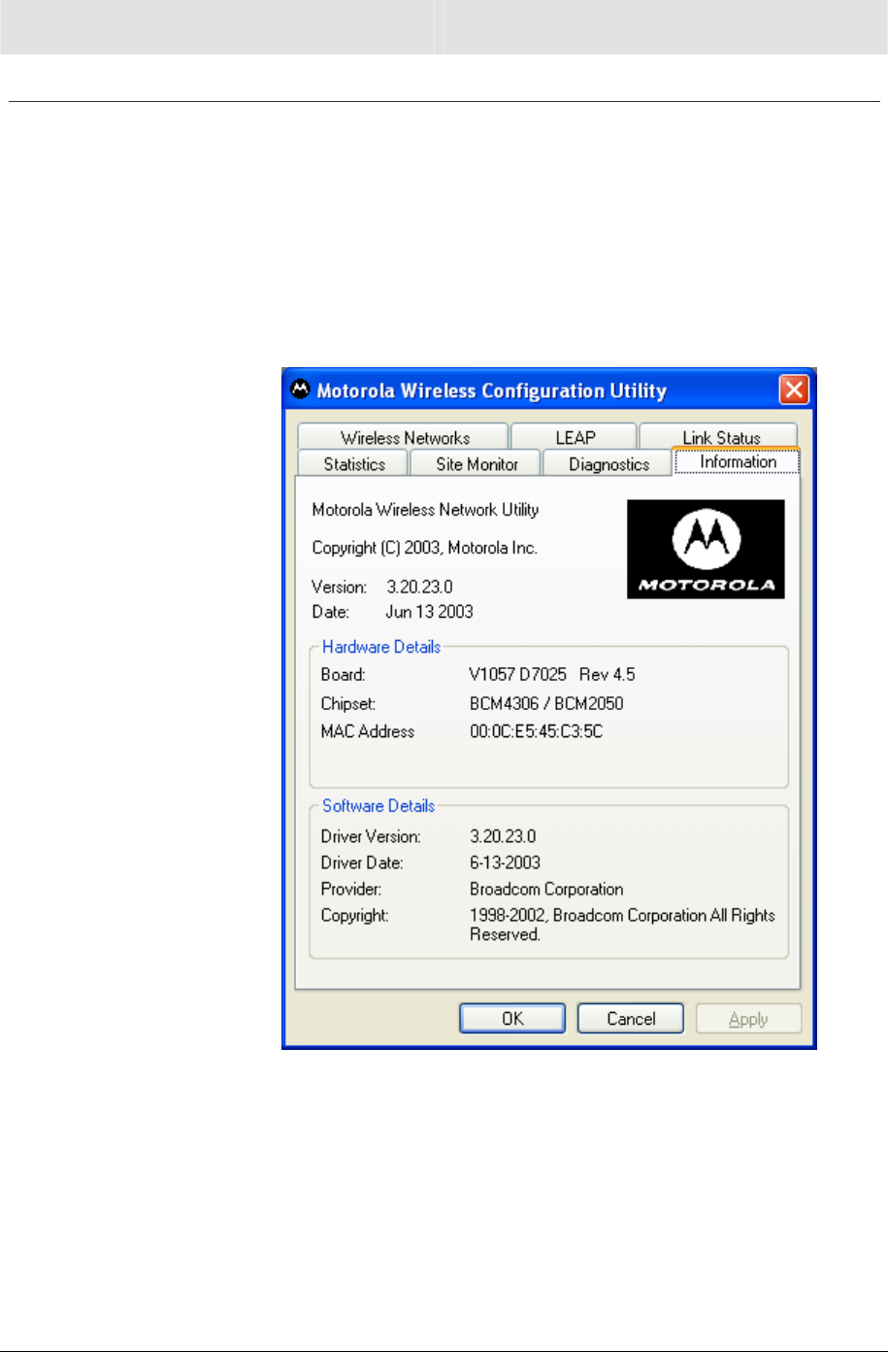Click the board value V1057 D7025 Rev 4.5
The height and width of the screenshot is (1352, 888).
click(552, 674)
